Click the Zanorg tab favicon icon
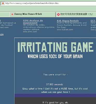 (12, 14)
